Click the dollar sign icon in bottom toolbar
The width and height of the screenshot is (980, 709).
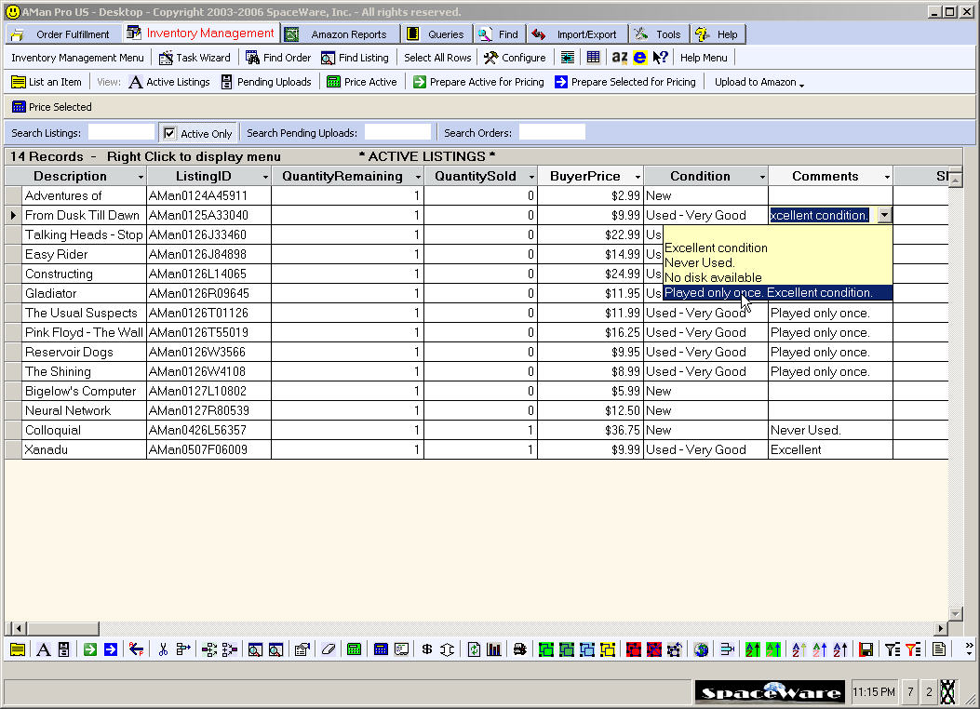pyautogui.click(x=426, y=649)
